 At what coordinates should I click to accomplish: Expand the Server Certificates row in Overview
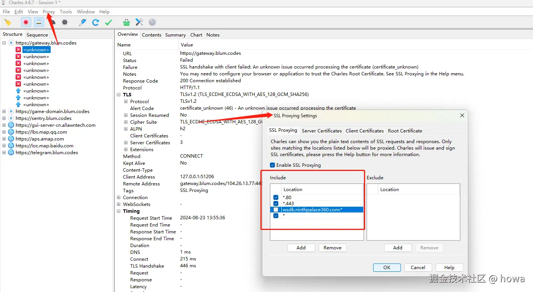[x=126, y=143]
